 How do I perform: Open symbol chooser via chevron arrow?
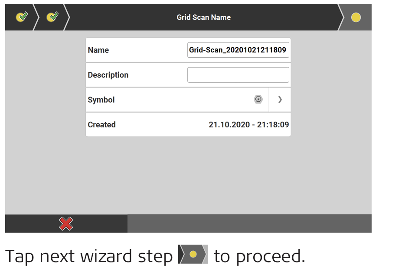coord(280,100)
